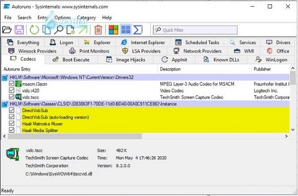Toggle the blue Windows entries filter icon
Image resolution: width=298 pixels, height=196 pixels.
tap(126, 30)
